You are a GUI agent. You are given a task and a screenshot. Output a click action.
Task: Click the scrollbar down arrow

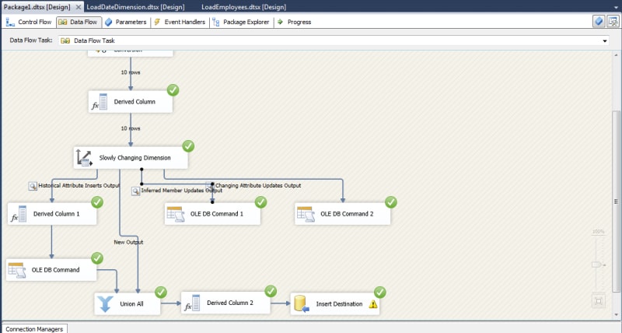pos(616,315)
